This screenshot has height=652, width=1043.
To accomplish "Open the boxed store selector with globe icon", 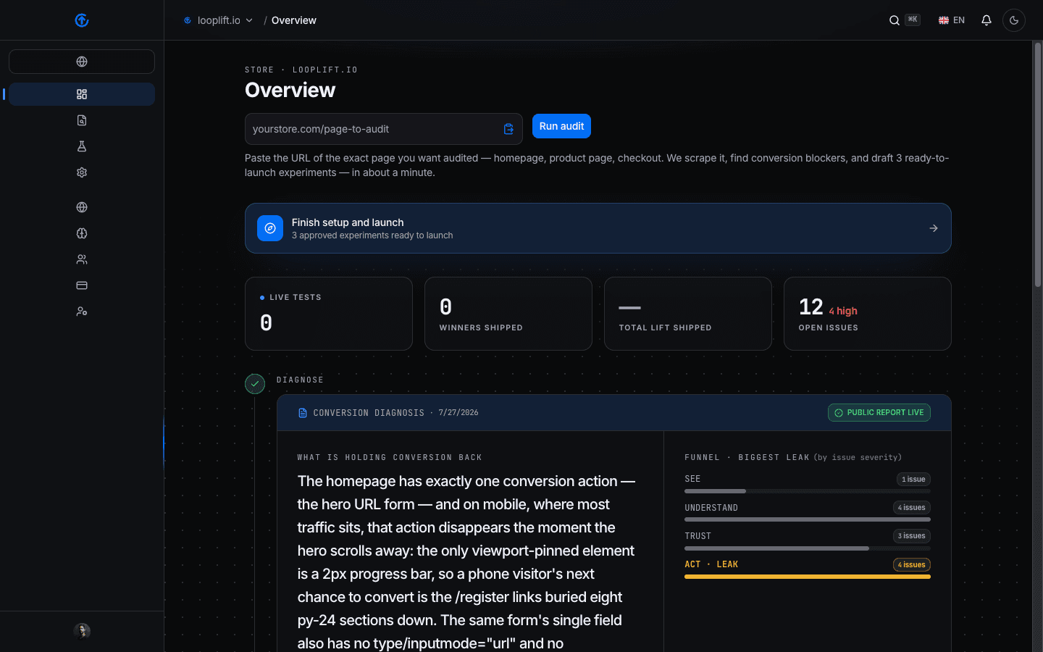I will tap(82, 62).
